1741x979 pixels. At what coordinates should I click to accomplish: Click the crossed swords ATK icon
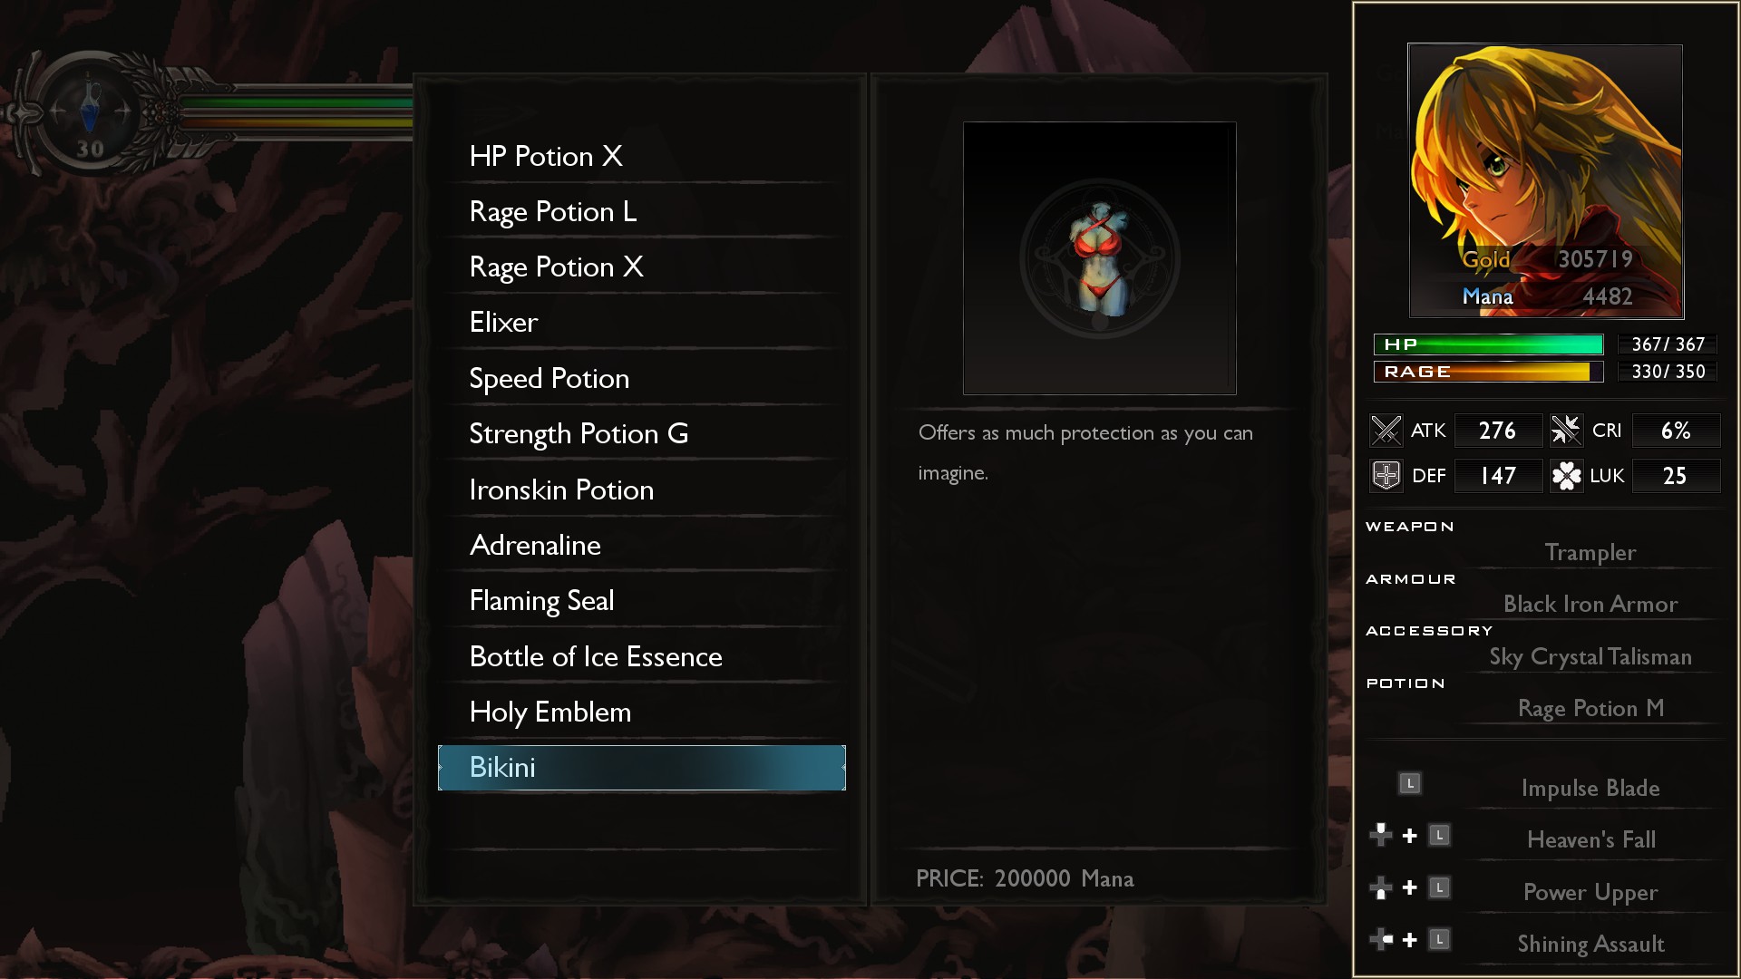1386,431
